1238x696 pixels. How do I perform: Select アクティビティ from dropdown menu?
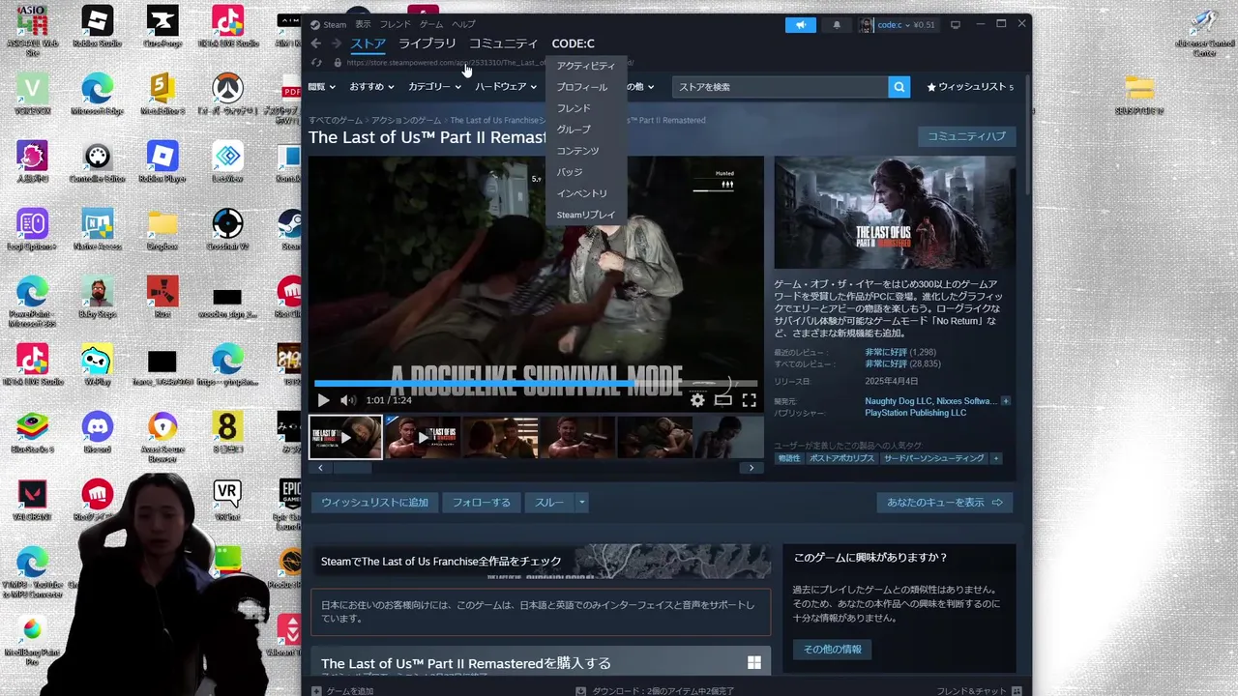586,66
